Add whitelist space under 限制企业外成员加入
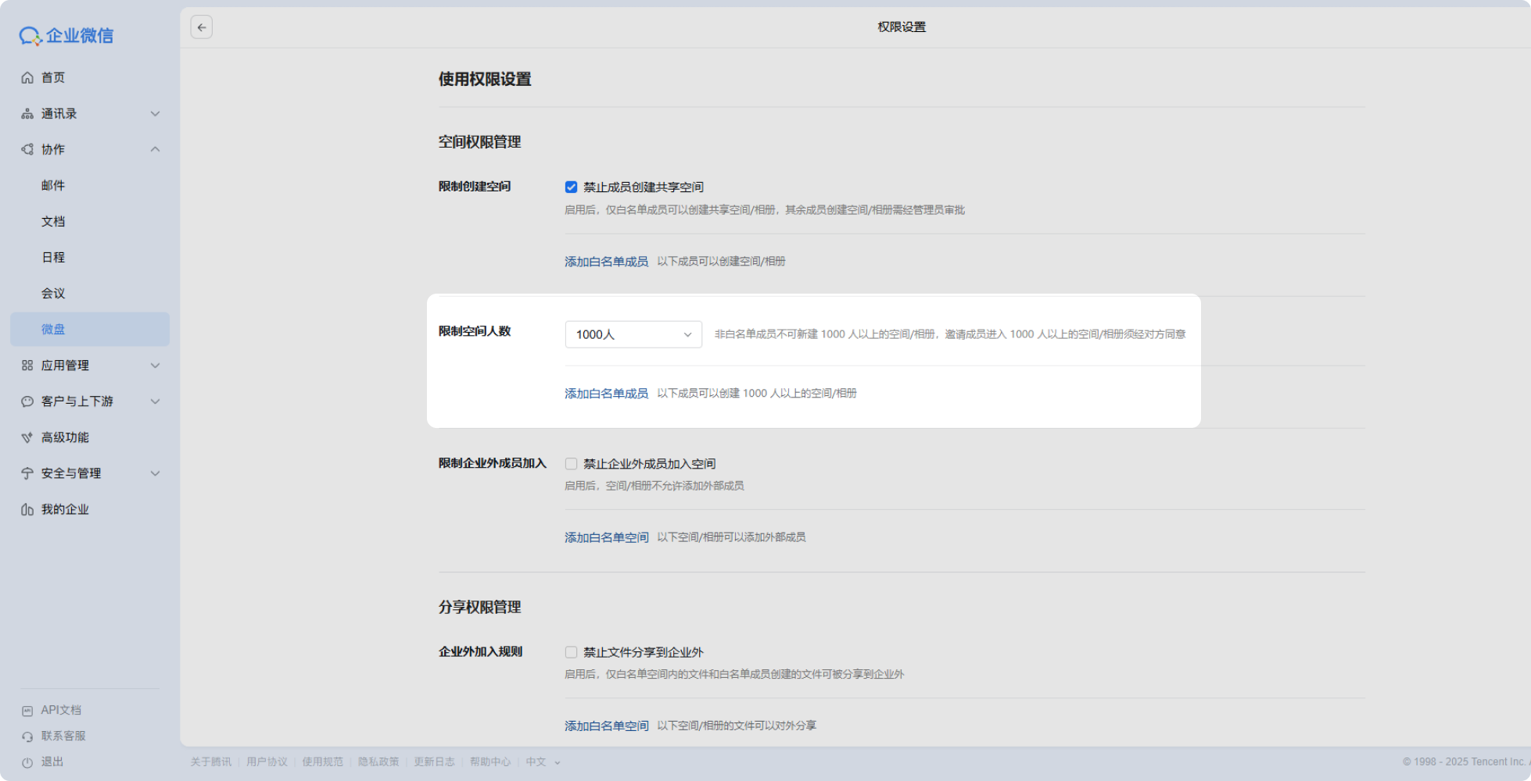This screenshot has width=1531, height=781. tap(607, 537)
